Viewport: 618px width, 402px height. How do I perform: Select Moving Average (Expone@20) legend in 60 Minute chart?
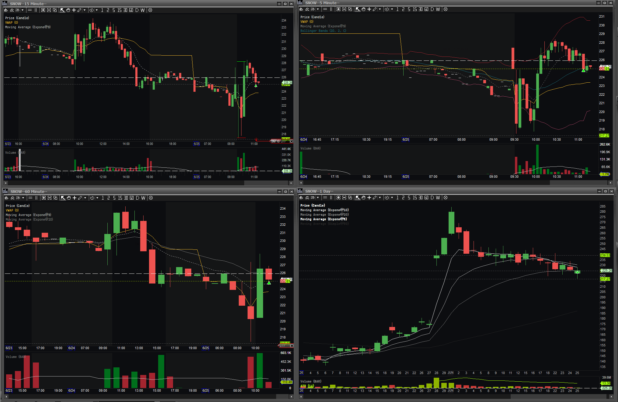pos(29,219)
